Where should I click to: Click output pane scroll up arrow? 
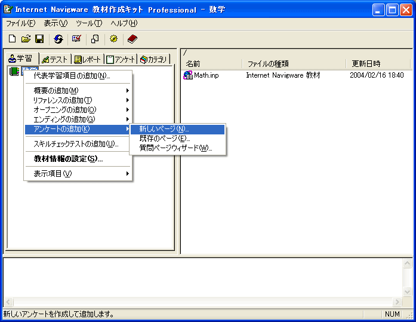coord(407,263)
